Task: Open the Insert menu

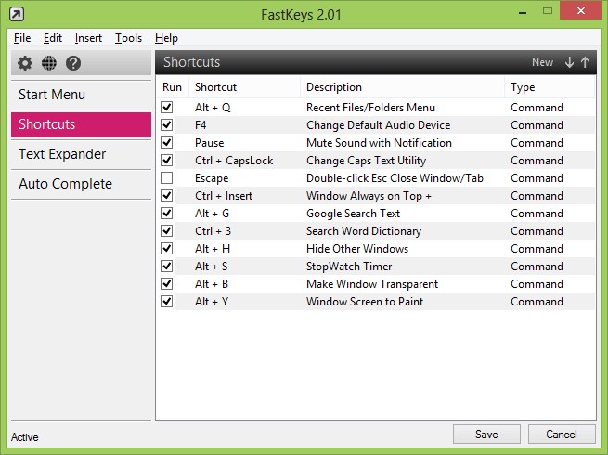Action: pos(88,38)
